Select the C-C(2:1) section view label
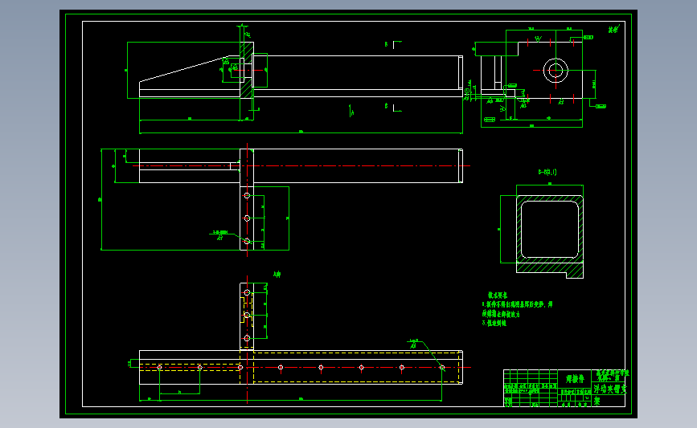The width and height of the screenshot is (697, 428). click(547, 172)
